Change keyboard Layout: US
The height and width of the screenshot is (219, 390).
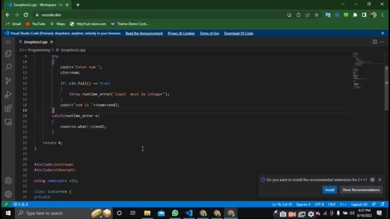[x=359, y=204]
